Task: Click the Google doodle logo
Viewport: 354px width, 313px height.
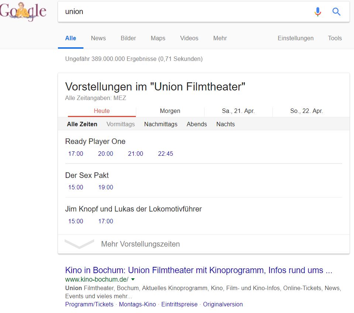Action: point(23,11)
